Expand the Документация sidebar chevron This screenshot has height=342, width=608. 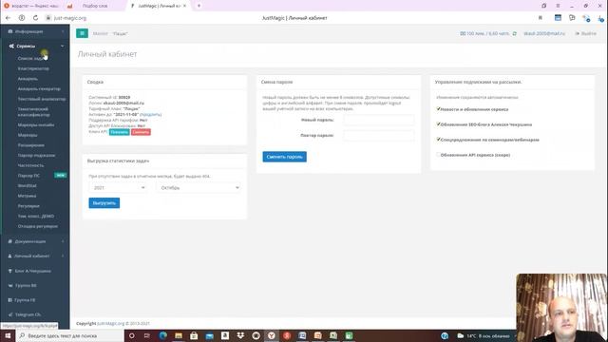(63, 241)
